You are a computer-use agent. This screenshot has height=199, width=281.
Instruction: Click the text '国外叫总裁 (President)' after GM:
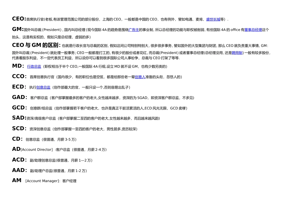(43, 30)
